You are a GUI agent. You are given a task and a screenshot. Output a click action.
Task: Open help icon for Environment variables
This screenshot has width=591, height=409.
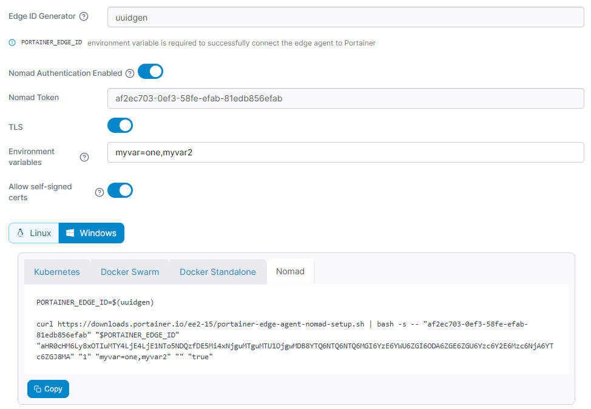point(84,157)
